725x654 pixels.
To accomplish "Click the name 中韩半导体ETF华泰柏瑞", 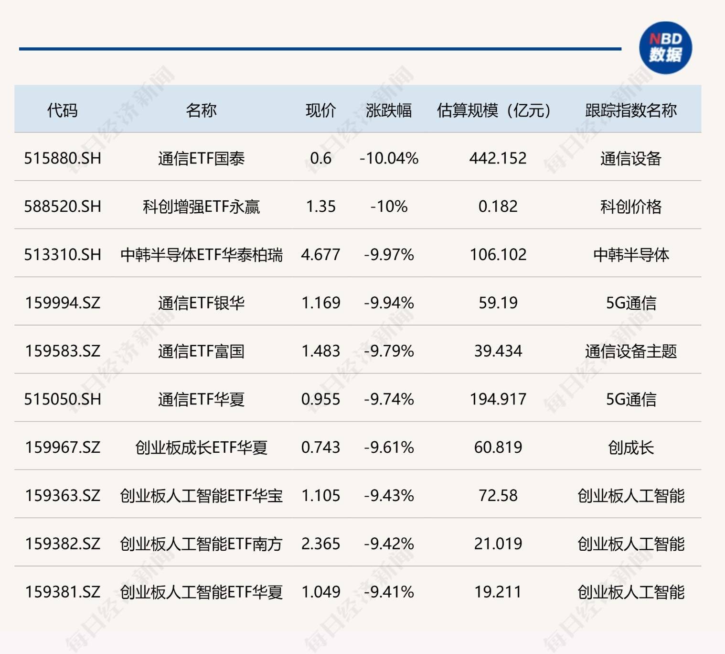I will (x=201, y=255).
